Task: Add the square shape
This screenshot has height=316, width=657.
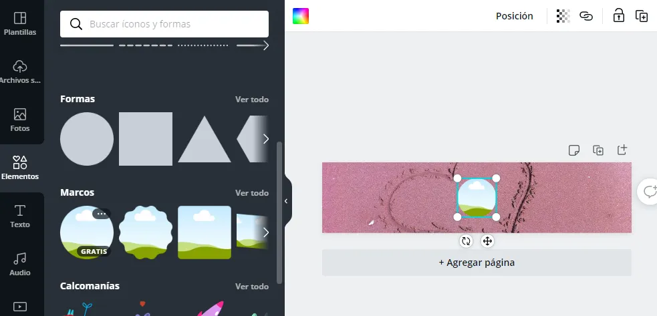Action: [146, 139]
